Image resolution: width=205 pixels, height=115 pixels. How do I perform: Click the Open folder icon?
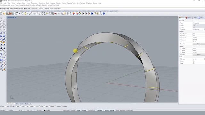point(4,14)
